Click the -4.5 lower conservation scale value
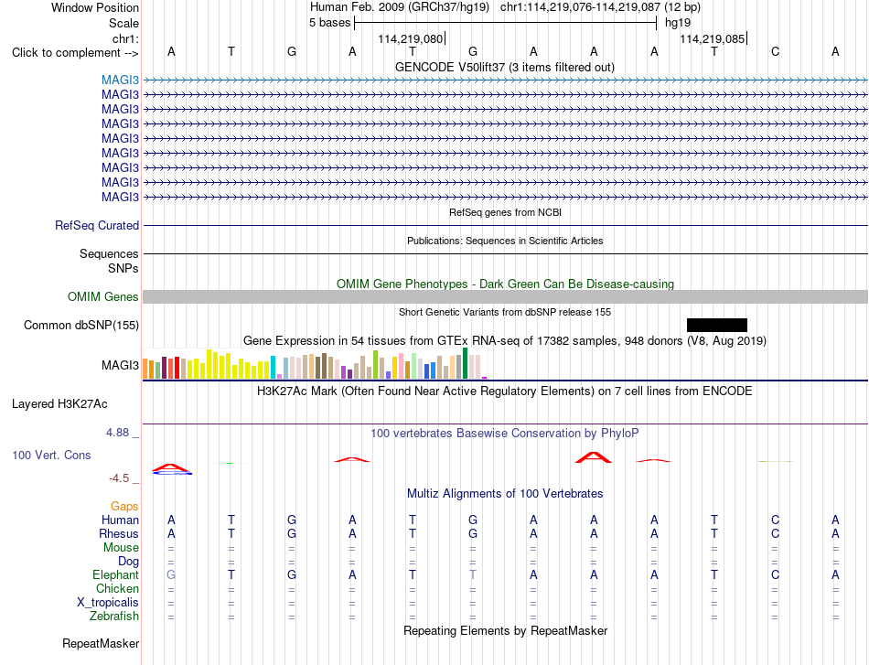Viewport: 869px width, 665px height. point(119,478)
